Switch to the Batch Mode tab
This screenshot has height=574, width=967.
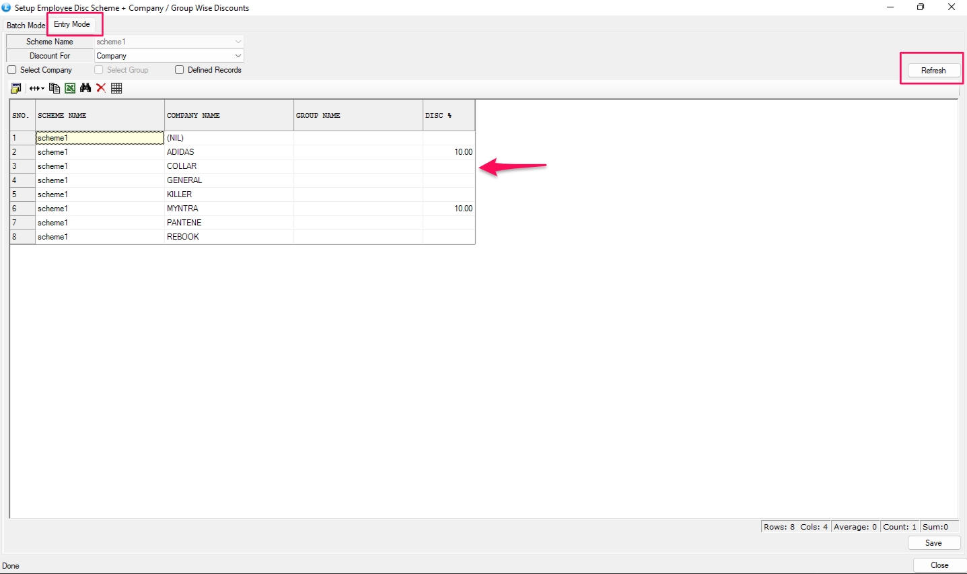(26, 25)
